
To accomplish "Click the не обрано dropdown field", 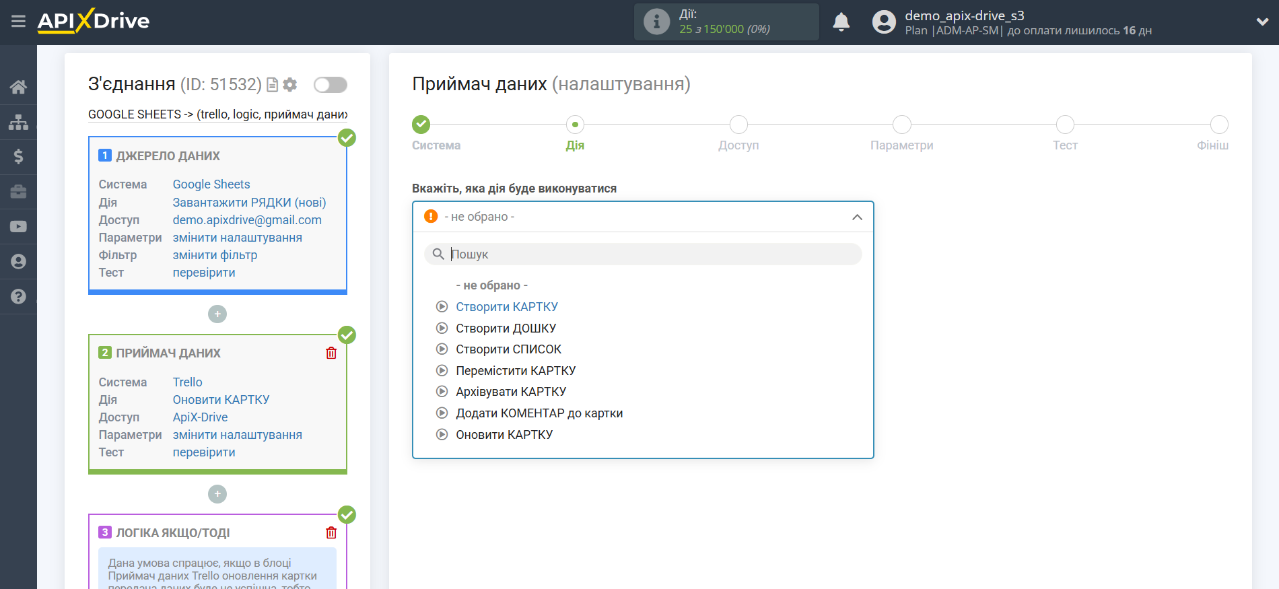I will [x=643, y=217].
